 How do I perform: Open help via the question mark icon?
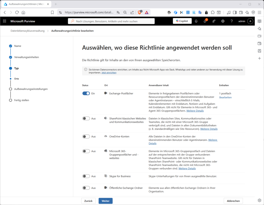coord(231,21)
